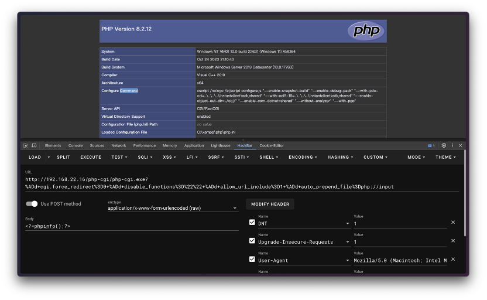Click the "C:\xampp\php\php.ini" value
This screenshot has width=487, height=300.
click(x=216, y=132)
